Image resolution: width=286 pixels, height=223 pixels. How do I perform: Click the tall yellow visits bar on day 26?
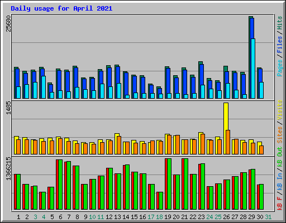tap(226, 128)
